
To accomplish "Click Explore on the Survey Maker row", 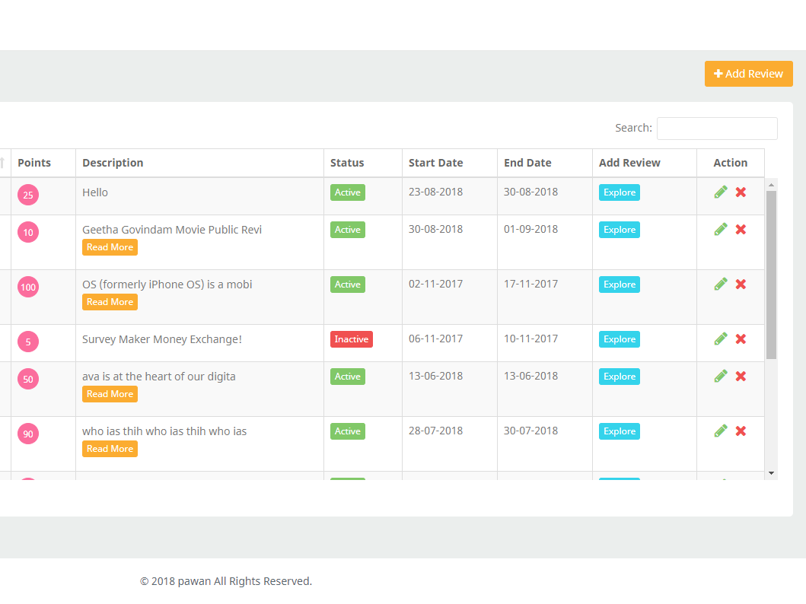I will click(x=619, y=339).
